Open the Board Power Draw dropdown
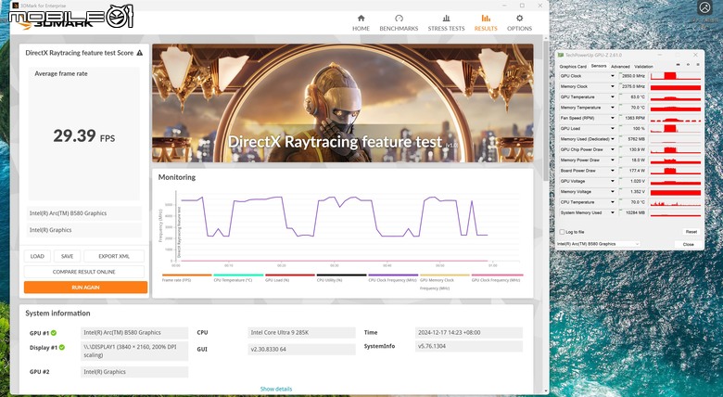Viewport: 723px width, 397px height. (613, 171)
